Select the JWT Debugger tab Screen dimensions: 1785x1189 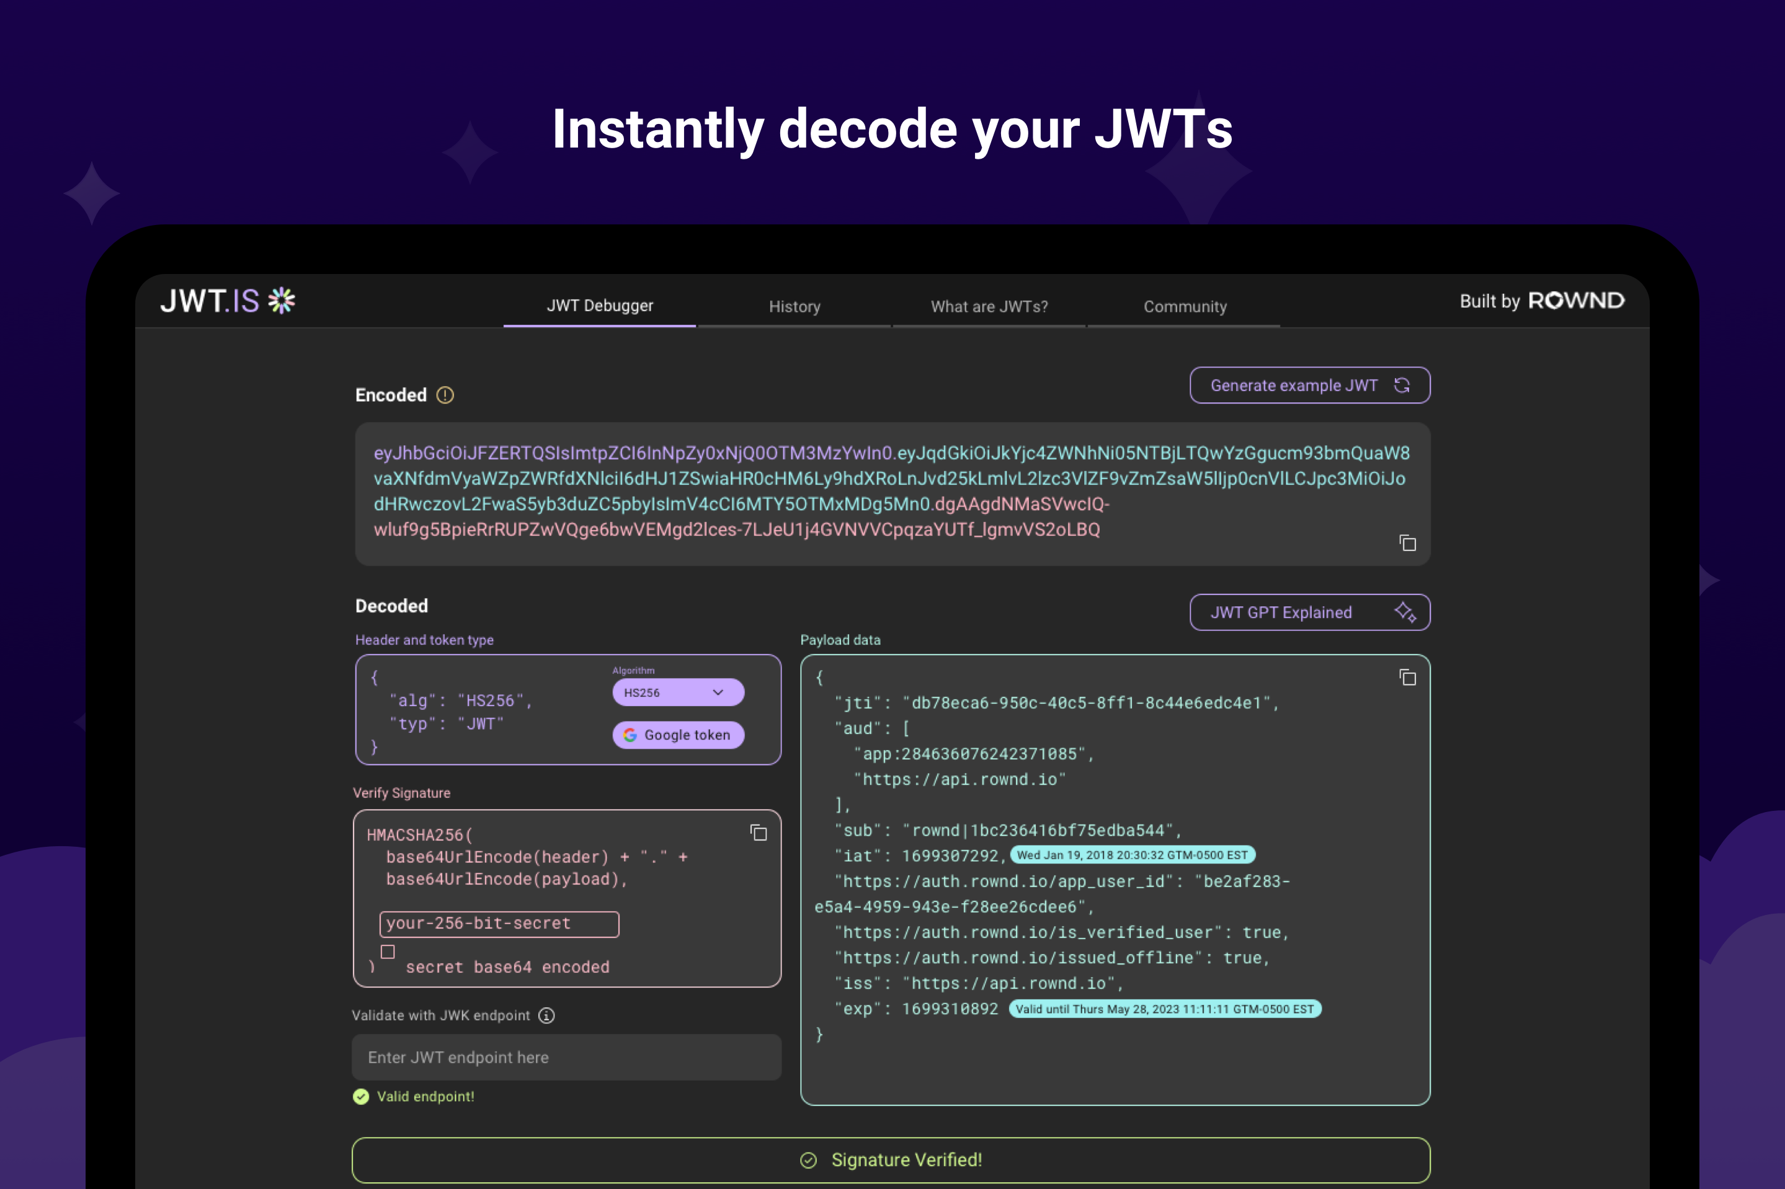coord(599,306)
